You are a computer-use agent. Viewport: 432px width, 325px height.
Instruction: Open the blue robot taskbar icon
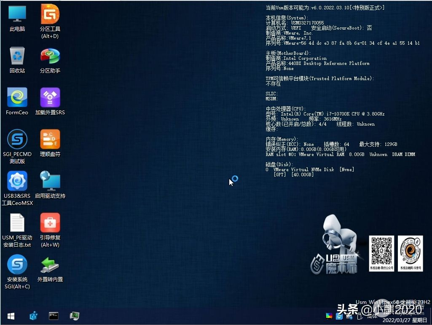pyautogui.click(x=34, y=316)
